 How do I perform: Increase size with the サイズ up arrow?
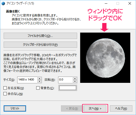pyautogui.click(x=40, y=78)
